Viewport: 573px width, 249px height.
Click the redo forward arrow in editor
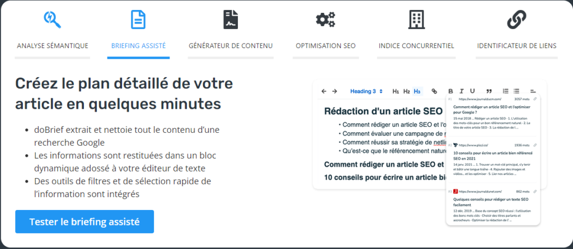coord(335,91)
